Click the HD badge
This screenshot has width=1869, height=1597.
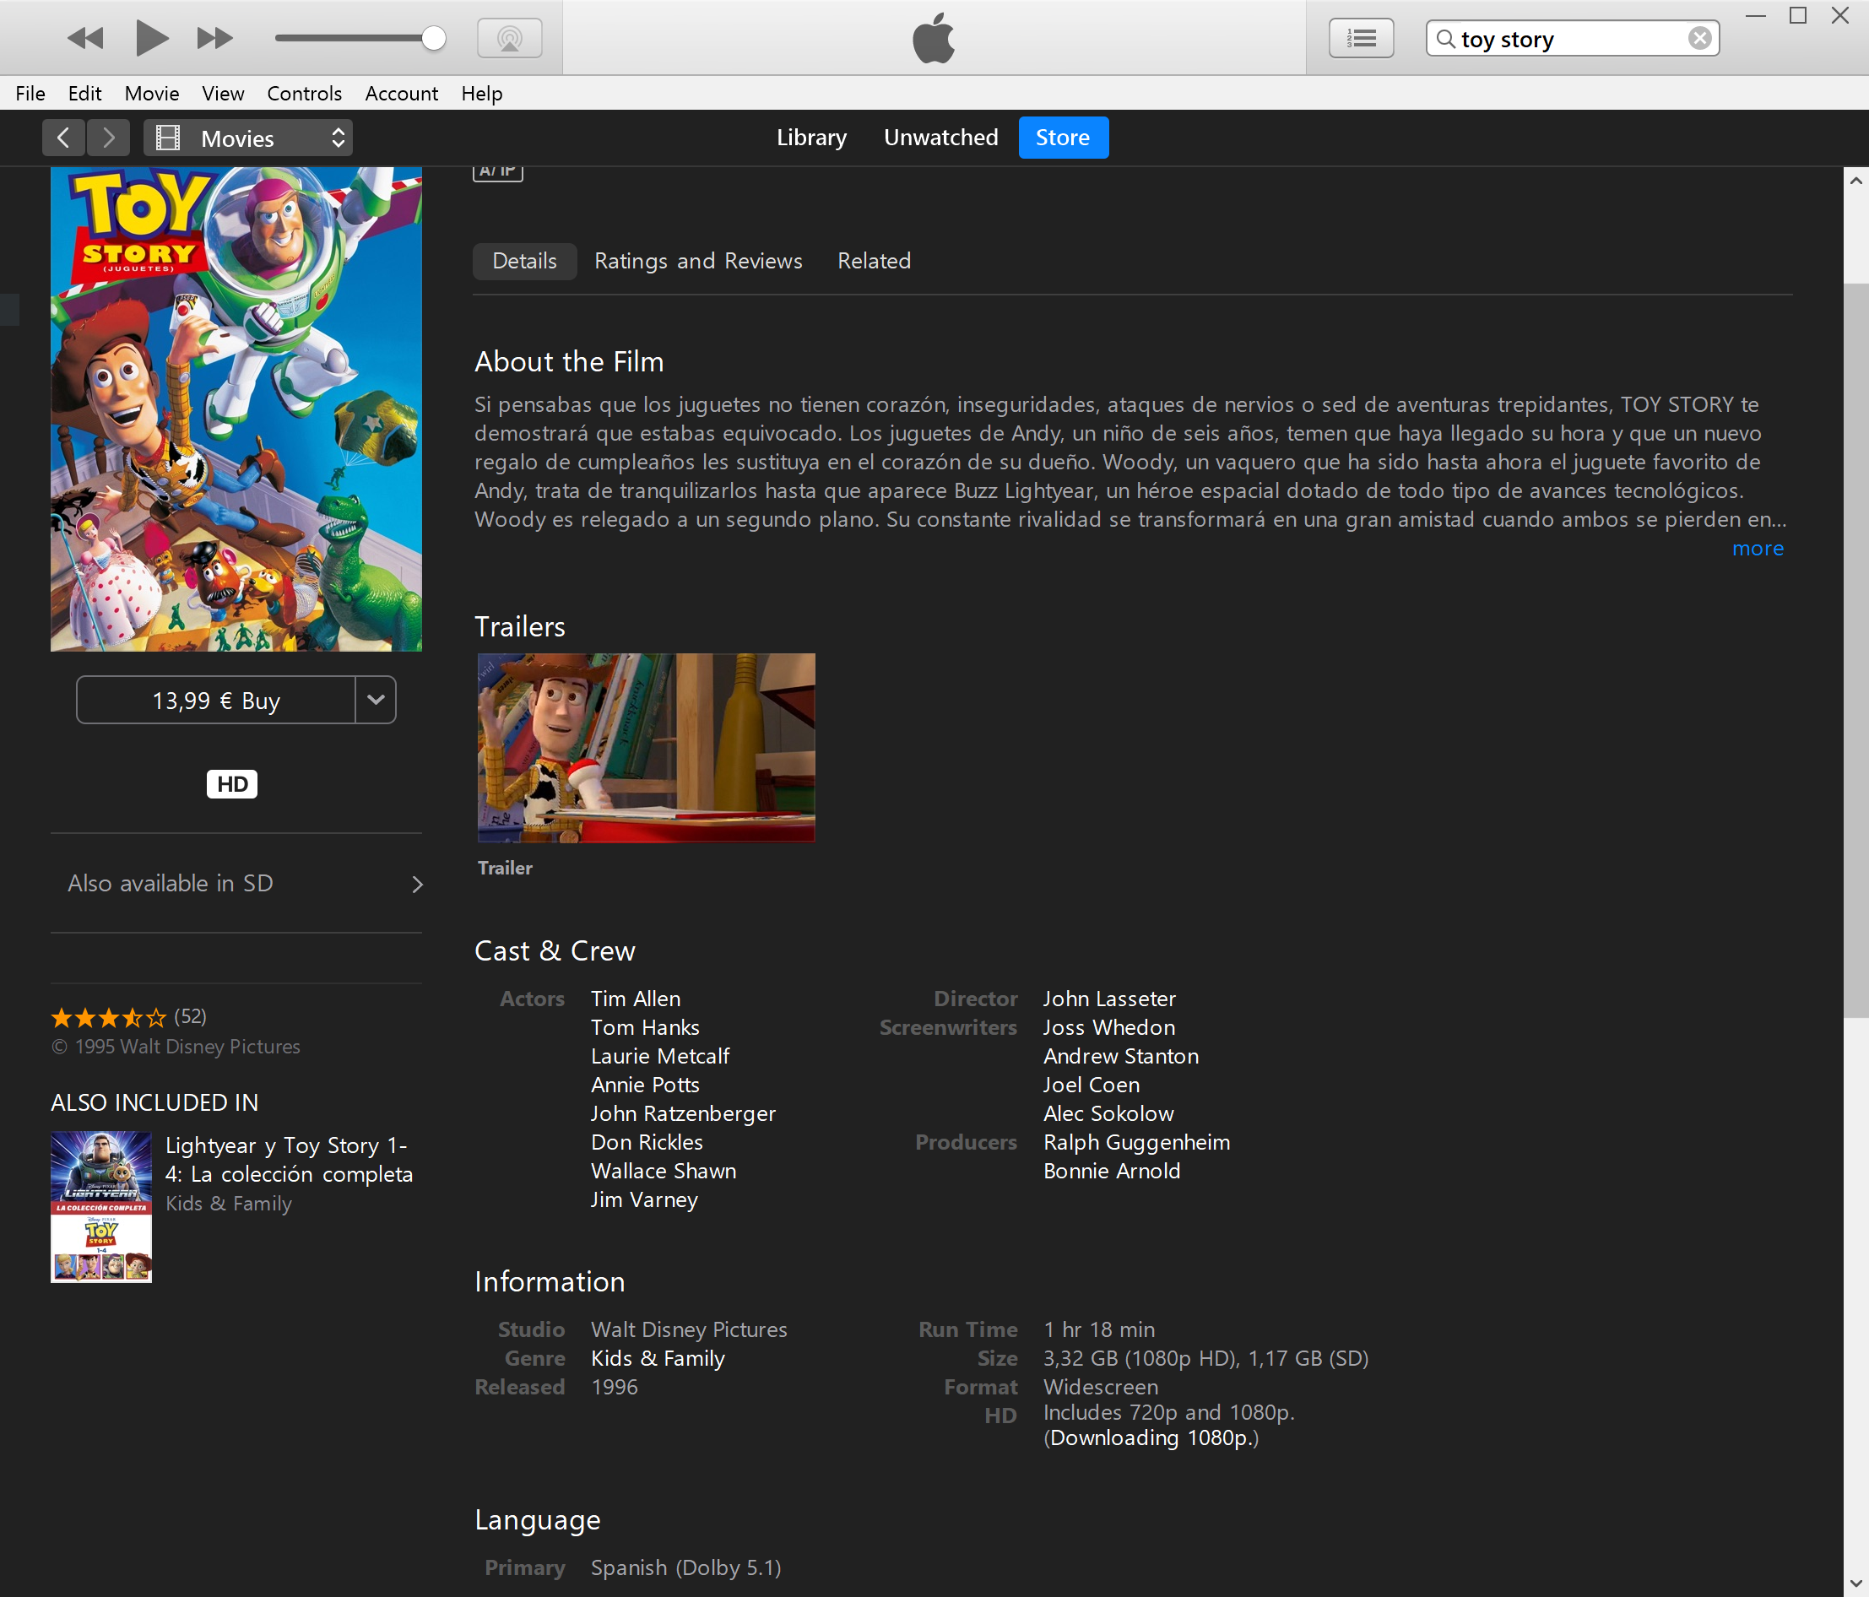[x=232, y=783]
